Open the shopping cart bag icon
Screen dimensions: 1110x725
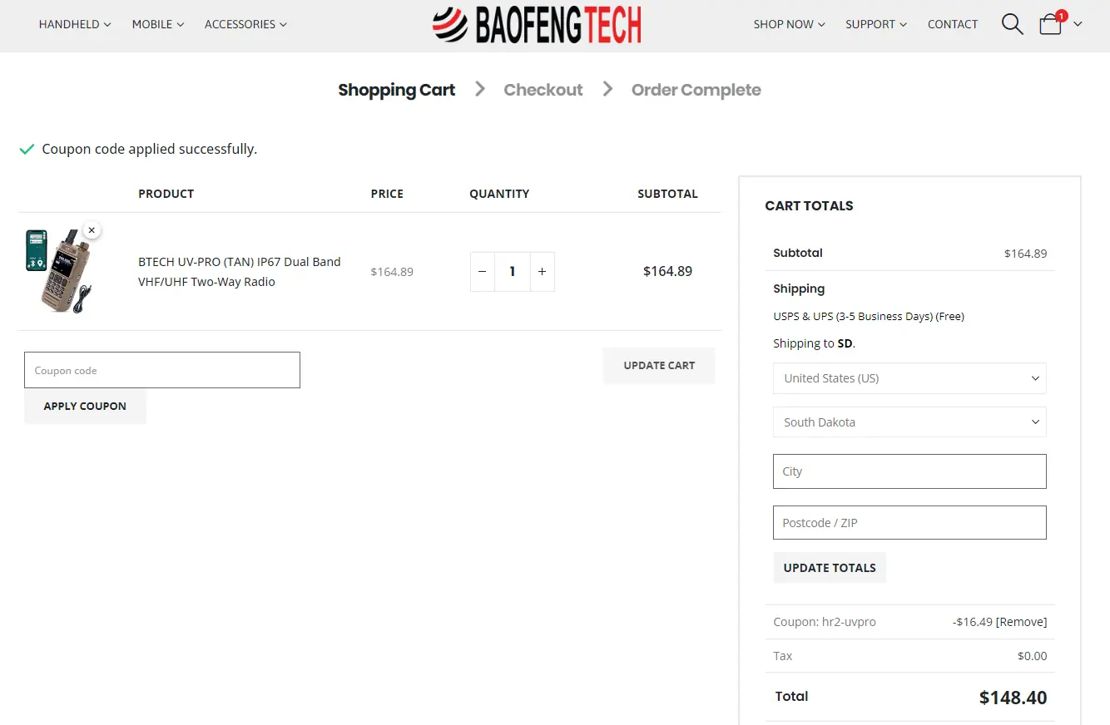point(1050,25)
